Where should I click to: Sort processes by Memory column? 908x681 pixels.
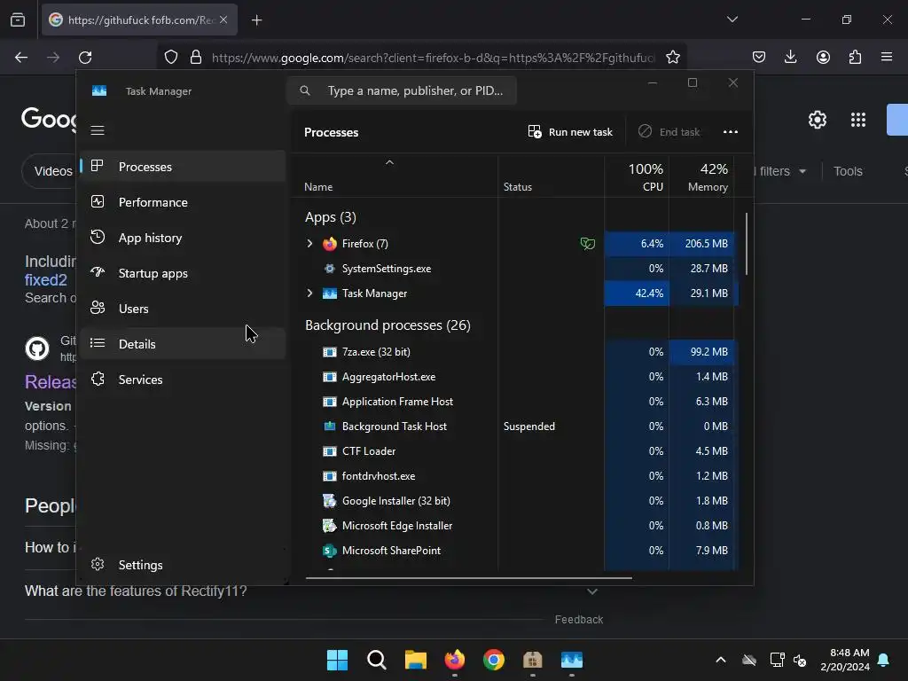click(x=701, y=177)
